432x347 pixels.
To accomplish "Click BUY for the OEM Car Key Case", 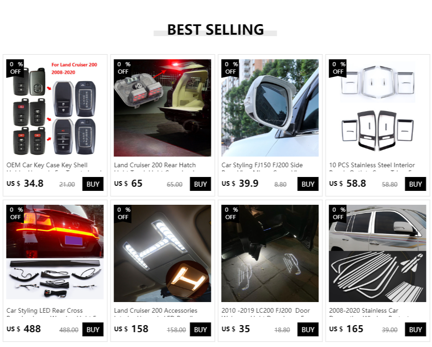I will click(x=93, y=184).
